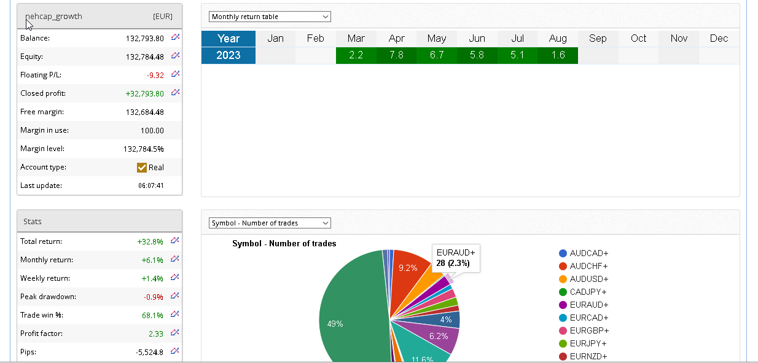Click the Stats panel header
The image size is (758, 363).
[100, 221]
